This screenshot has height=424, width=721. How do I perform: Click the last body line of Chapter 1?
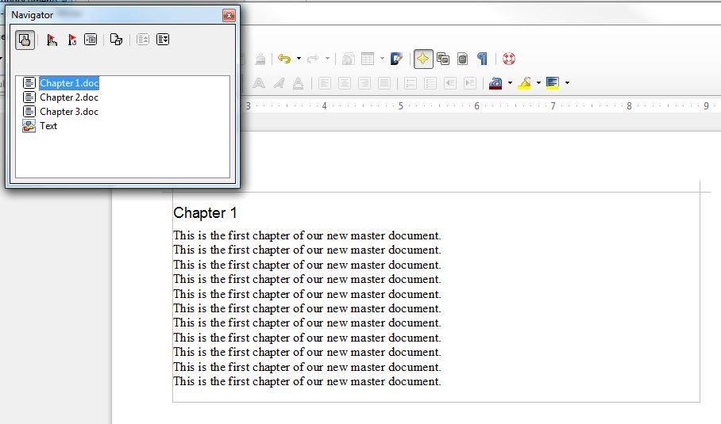pos(307,381)
